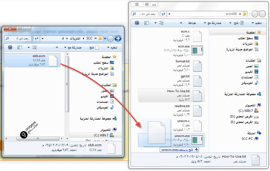Go back using blue arrow in d window
Screen dimensions: 270x171
[x=118, y=38]
